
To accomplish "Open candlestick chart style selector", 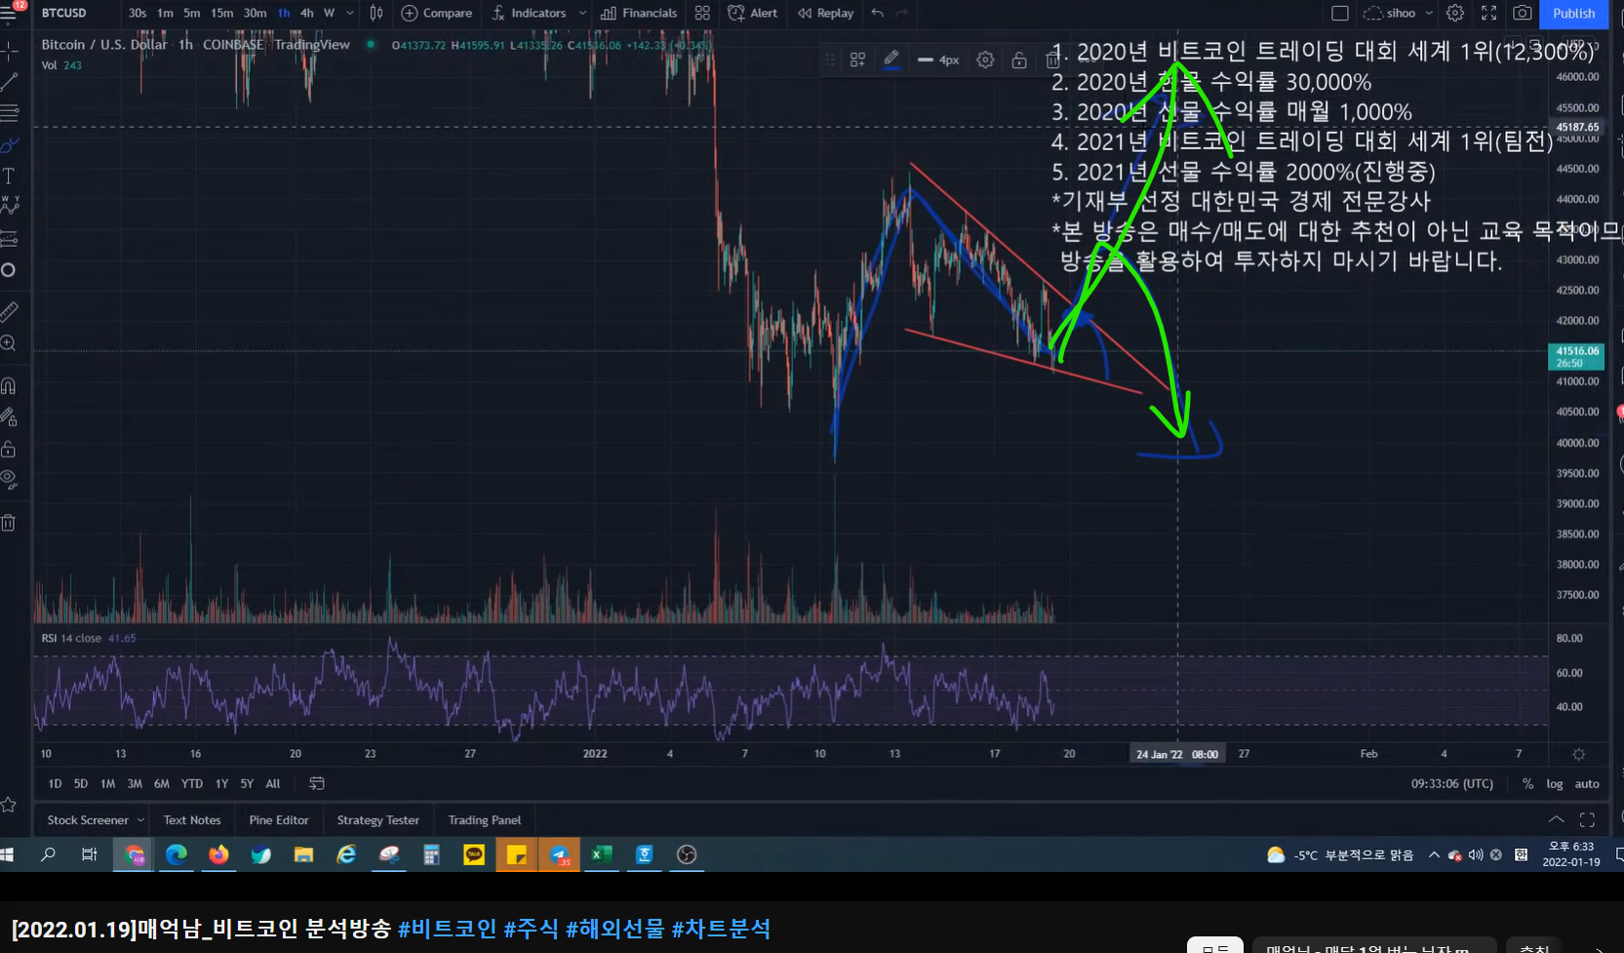I will tap(376, 13).
